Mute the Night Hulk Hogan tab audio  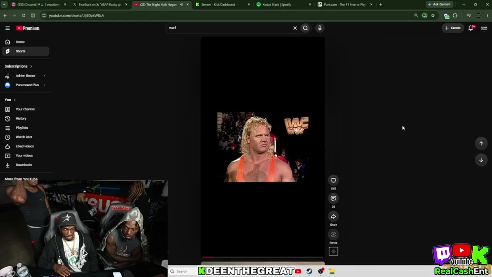pyautogui.click(x=181, y=5)
